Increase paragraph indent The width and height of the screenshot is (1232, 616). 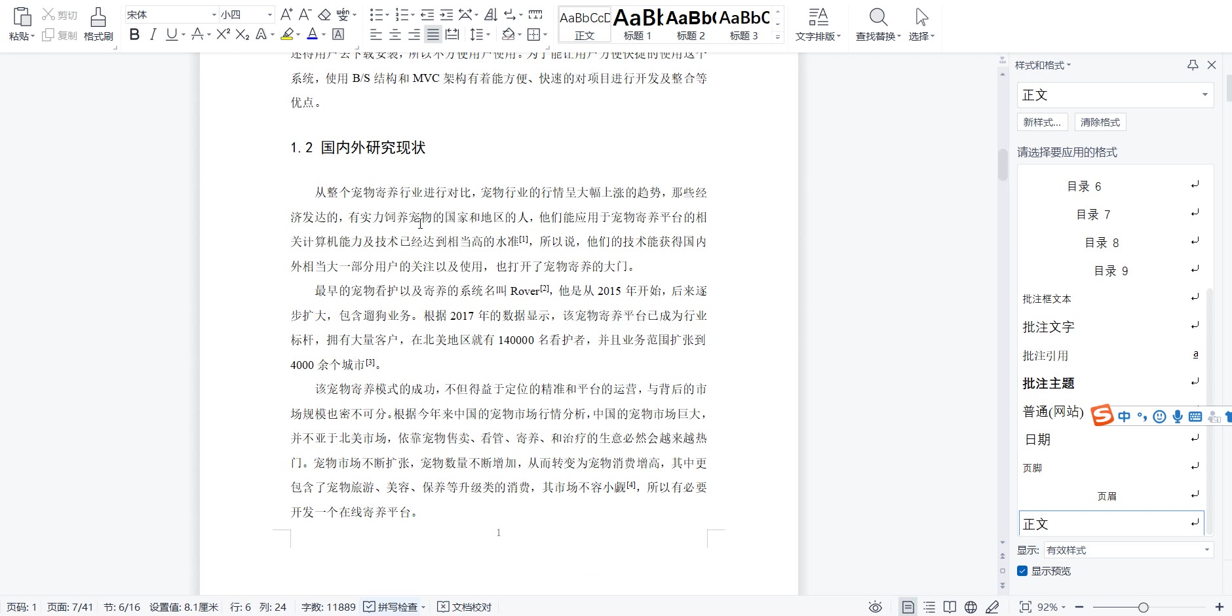pyautogui.click(x=446, y=14)
